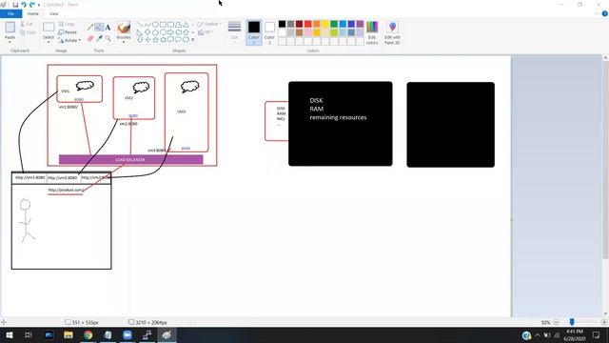Choose the straight Line shape

click(x=140, y=25)
